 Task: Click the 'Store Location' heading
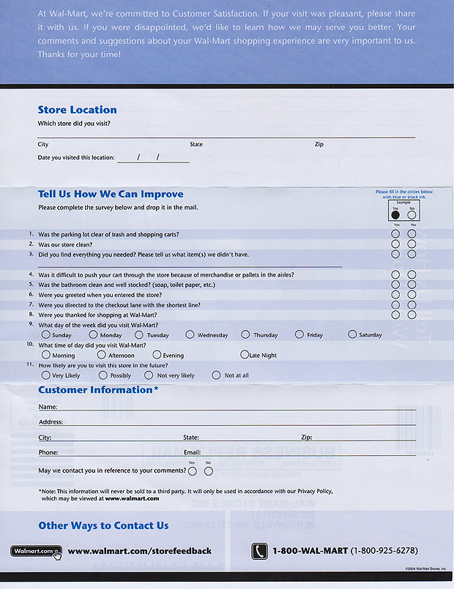(77, 110)
